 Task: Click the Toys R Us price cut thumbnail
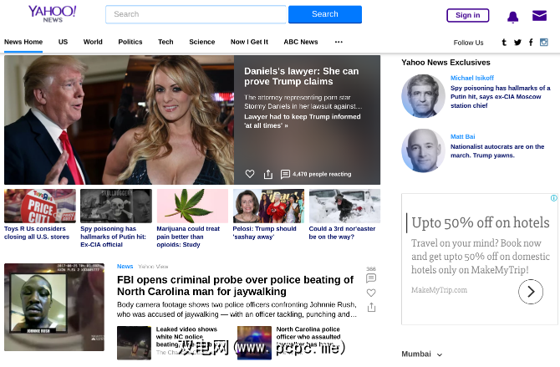pyautogui.click(x=40, y=206)
